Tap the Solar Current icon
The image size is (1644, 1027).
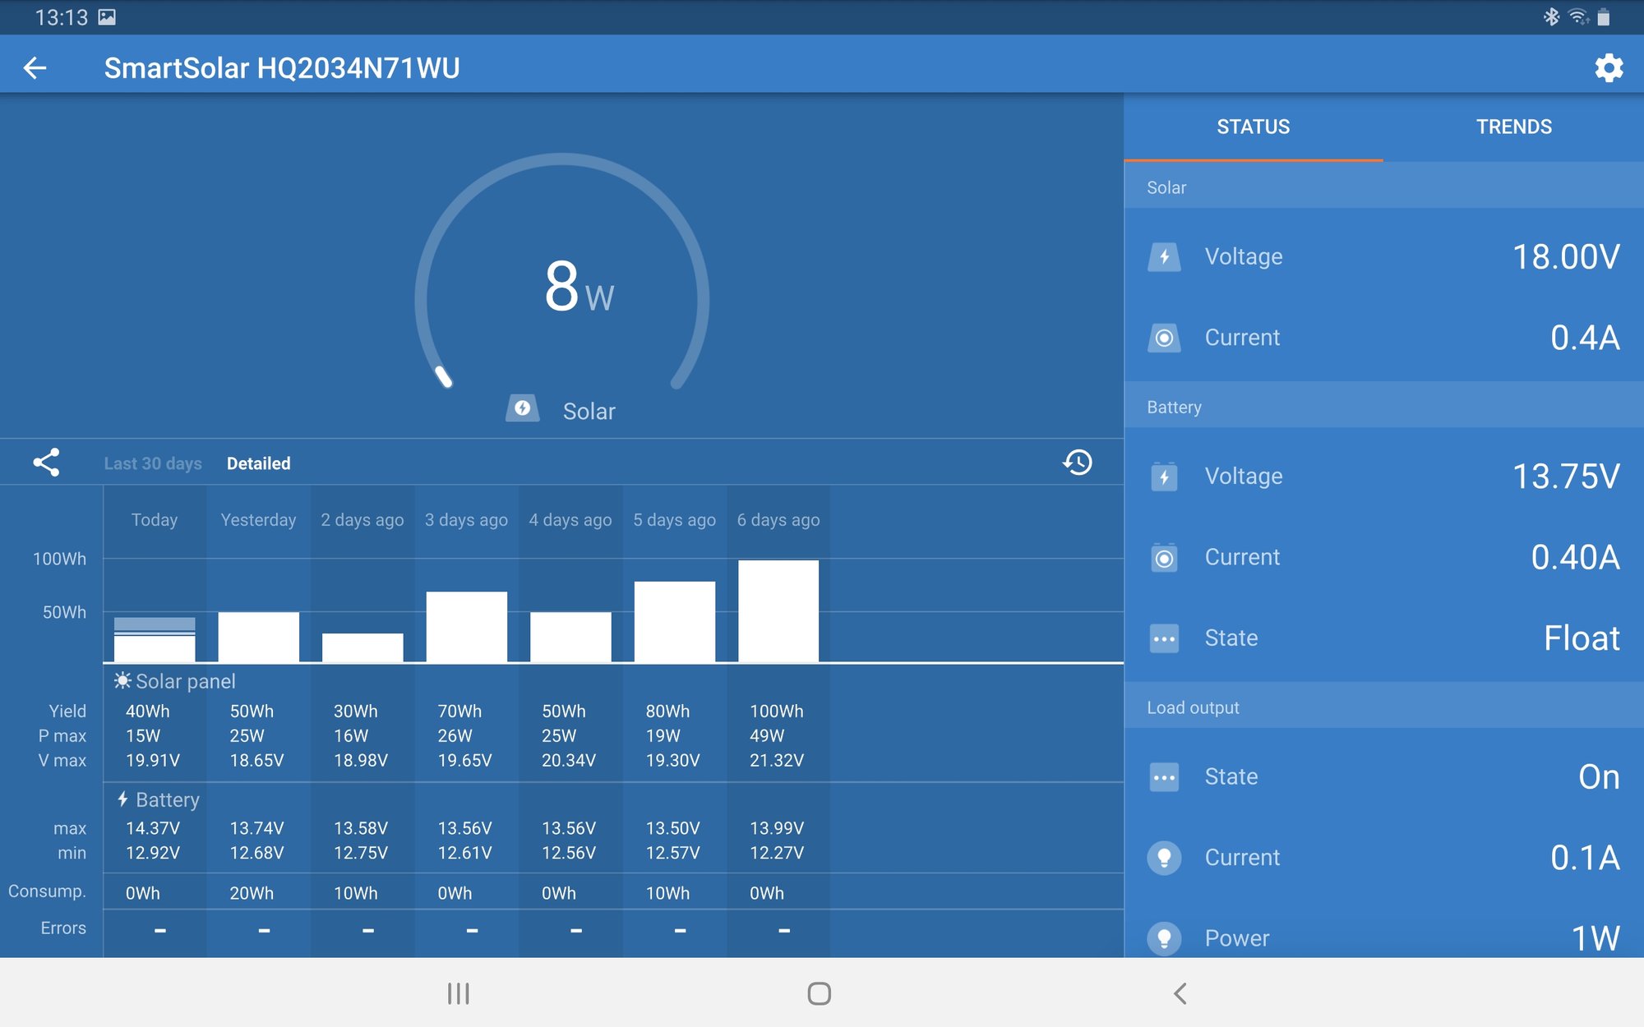(1164, 338)
